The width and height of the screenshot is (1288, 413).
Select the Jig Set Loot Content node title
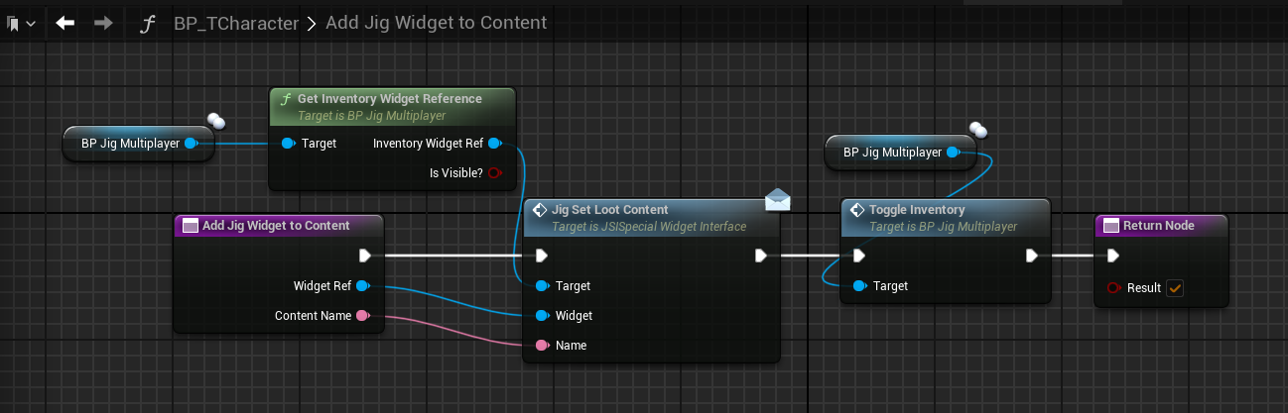point(610,210)
